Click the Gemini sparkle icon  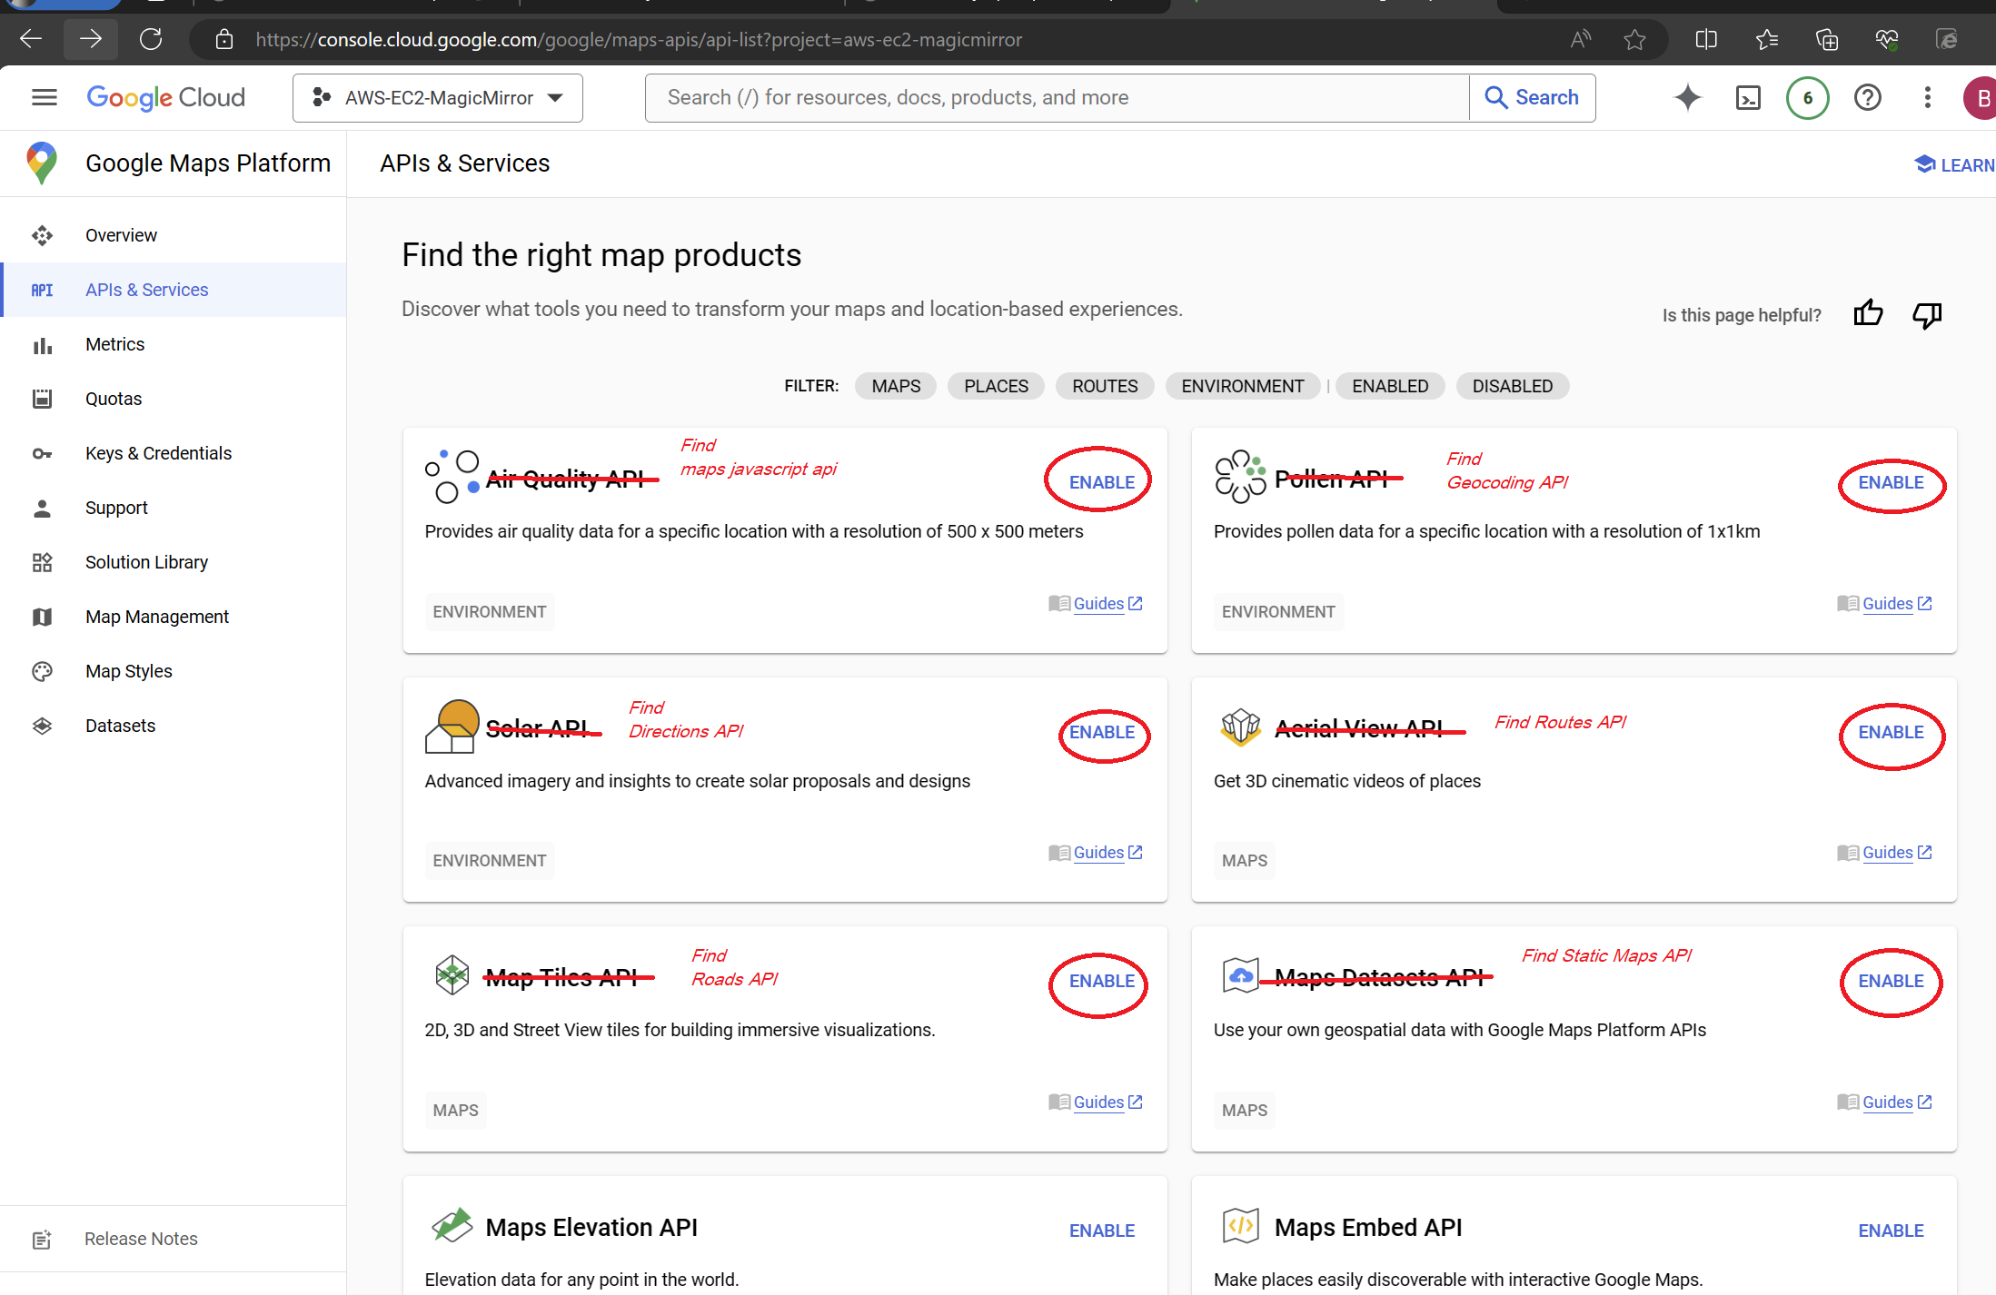pos(1687,97)
